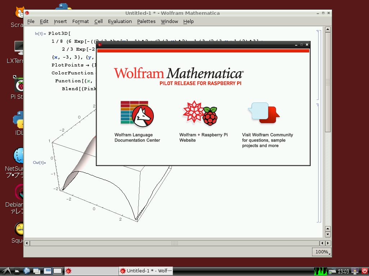This screenshot has height=276, width=369.
Task: Open the File menu
Action: pyautogui.click(x=31, y=21)
